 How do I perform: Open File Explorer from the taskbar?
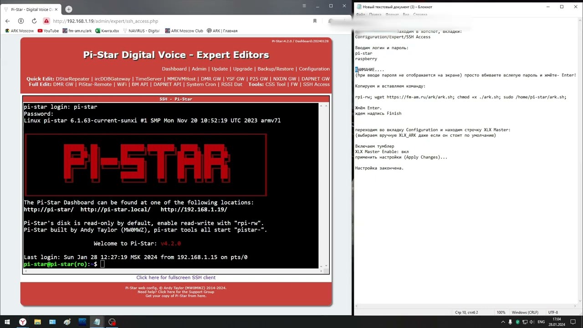[x=37, y=322]
